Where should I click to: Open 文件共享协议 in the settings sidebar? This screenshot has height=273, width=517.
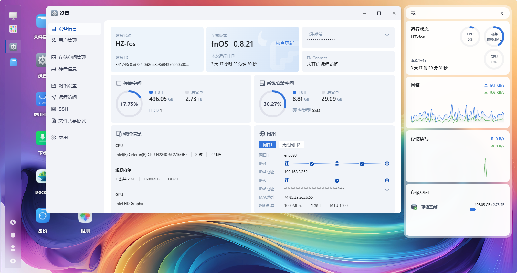click(75, 121)
